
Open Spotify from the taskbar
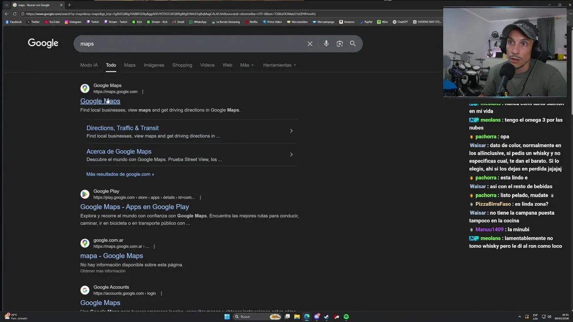coord(346,317)
